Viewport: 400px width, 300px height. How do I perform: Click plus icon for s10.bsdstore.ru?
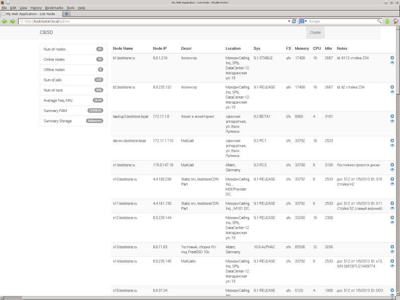tap(392, 179)
